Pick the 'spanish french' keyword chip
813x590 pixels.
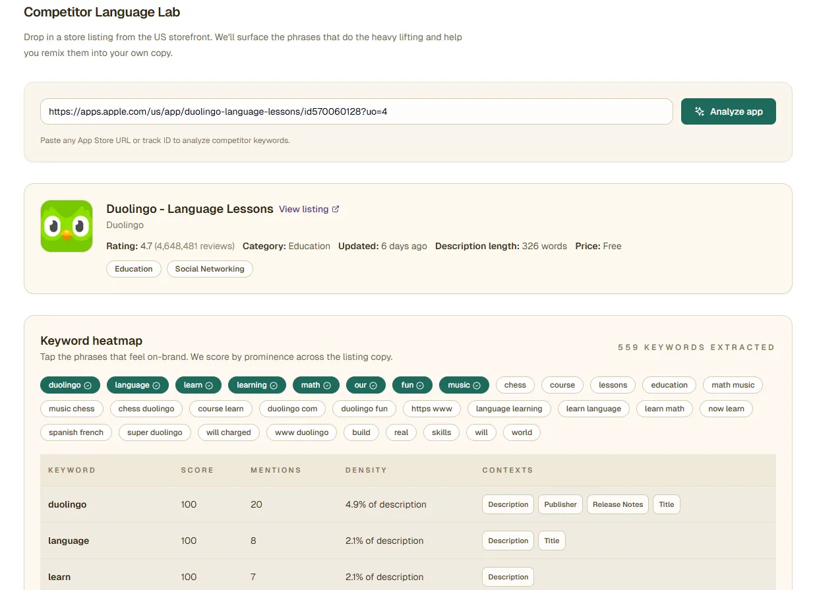click(76, 432)
